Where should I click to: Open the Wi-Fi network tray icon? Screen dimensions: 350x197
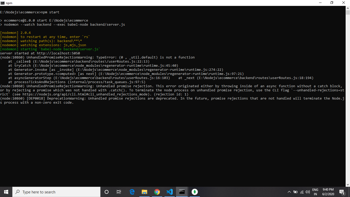(x=302, y=192)
